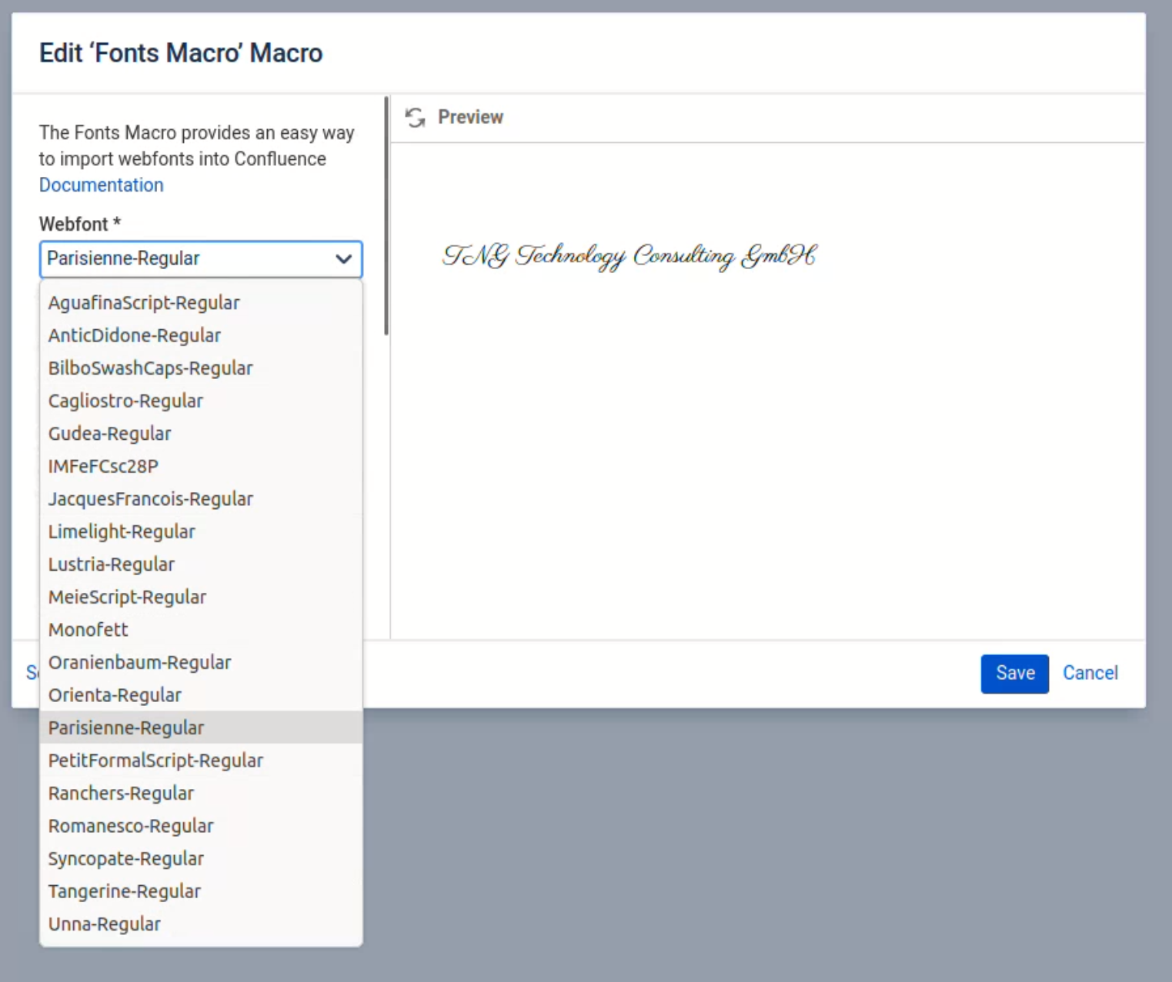Screen dimensions: 1172x982
Task: Select Unna-Regular at the list bottom
Action: pyautogui.click(x=105, y=924)
